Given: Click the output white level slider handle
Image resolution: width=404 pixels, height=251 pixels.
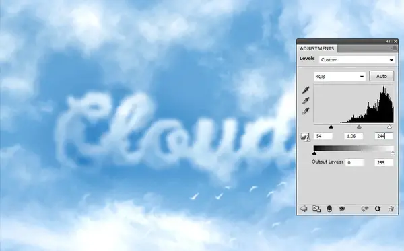Looking at the screenshot, I should (x=393, y=153).
